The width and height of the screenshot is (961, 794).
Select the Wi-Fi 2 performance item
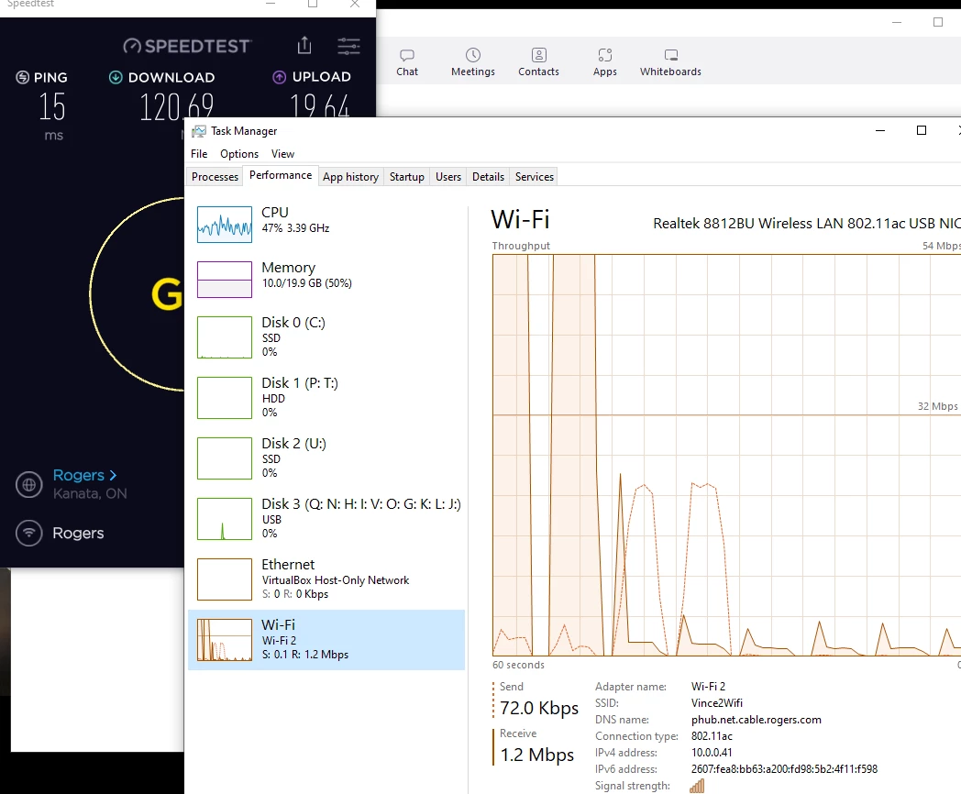pos(326,640)
